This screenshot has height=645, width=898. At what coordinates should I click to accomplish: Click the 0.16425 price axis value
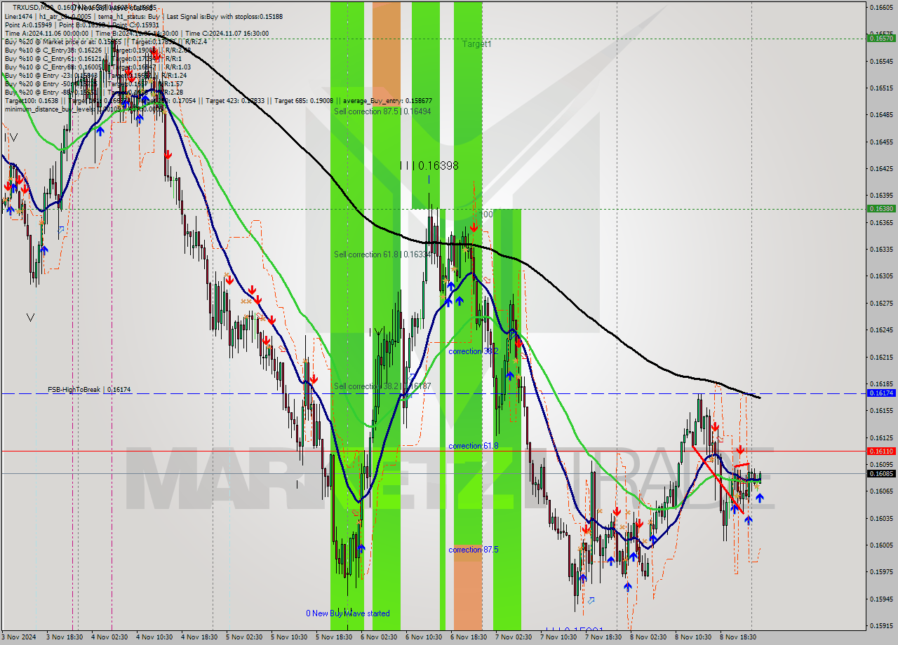pos(881,168)
